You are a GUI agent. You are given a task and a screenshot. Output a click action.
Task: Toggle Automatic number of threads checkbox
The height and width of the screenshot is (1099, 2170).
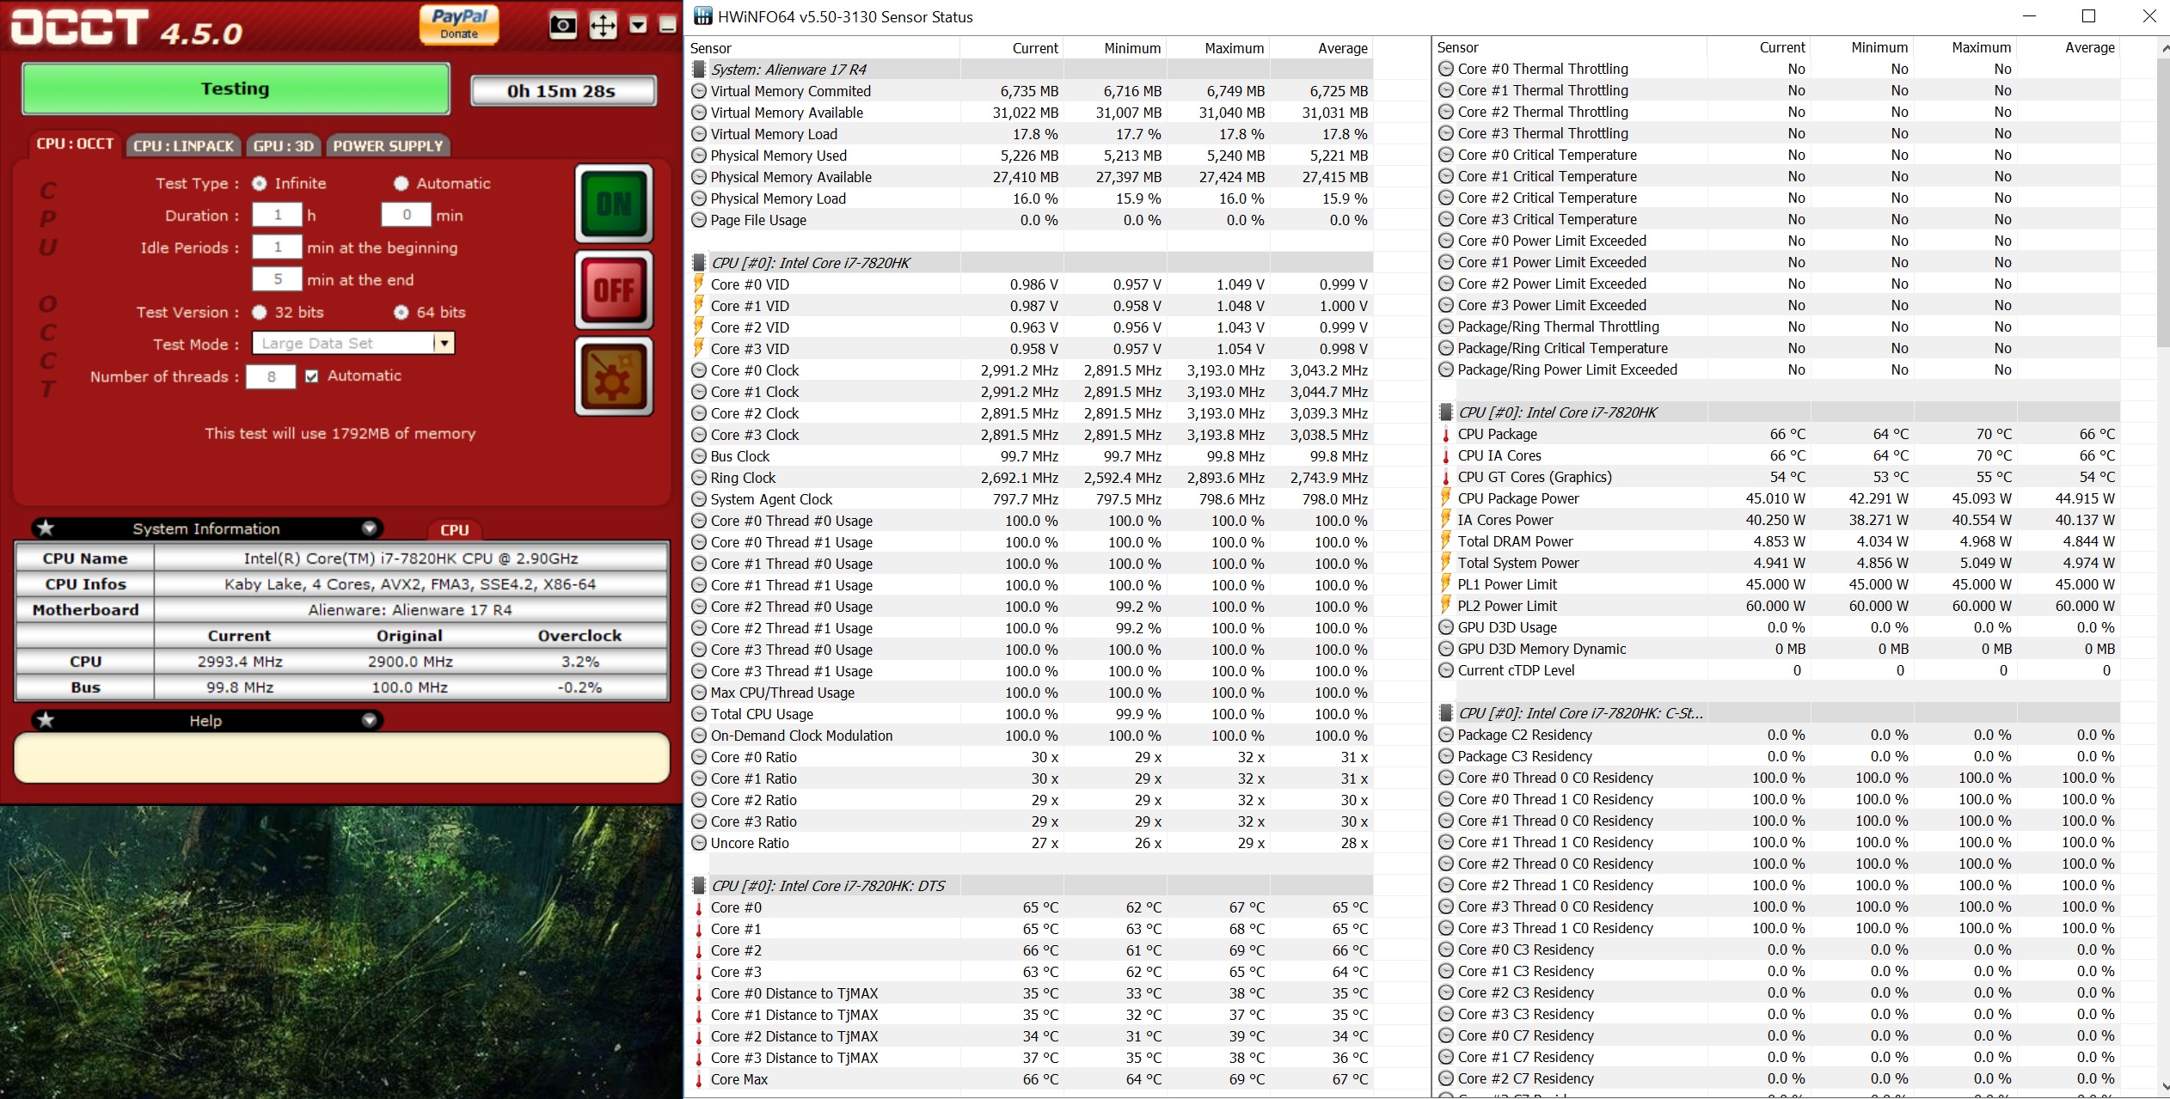tap(311, 375)
